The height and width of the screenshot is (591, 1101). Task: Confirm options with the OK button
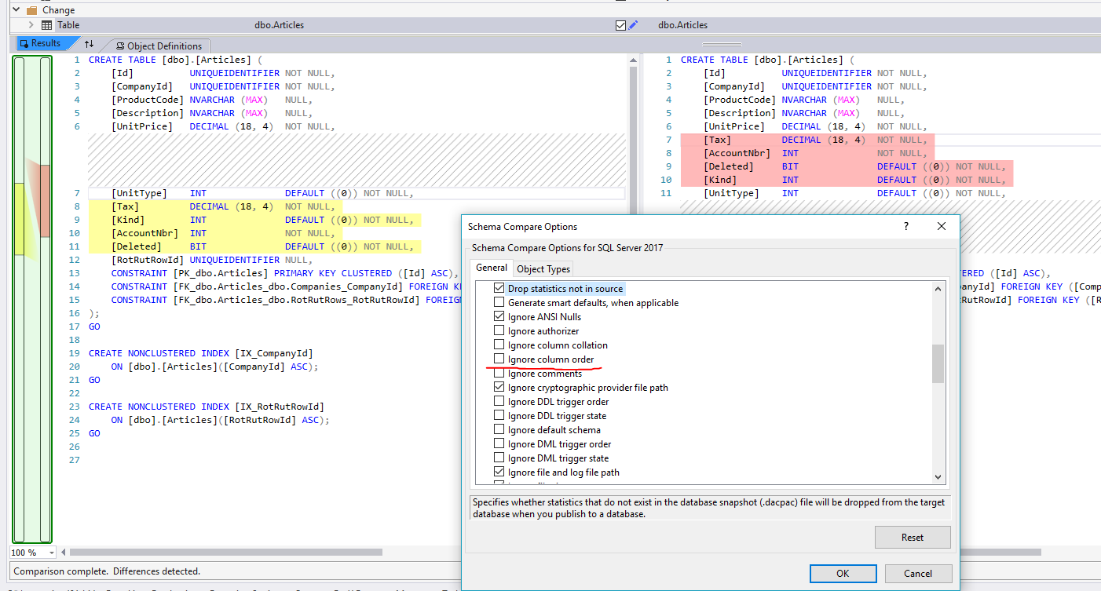coord(843,573)
